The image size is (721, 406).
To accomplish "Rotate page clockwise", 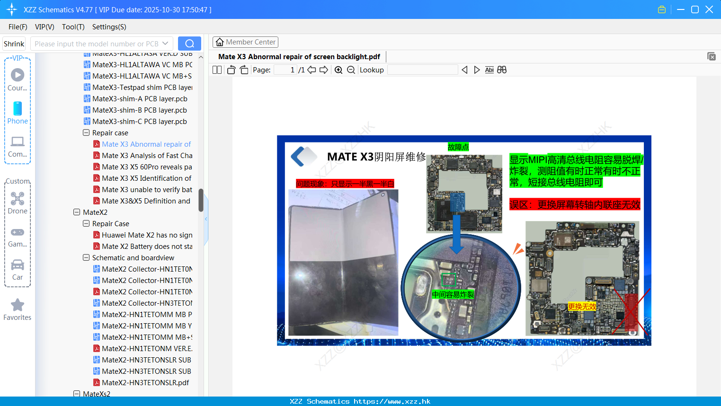I will click(x=244, y=70).
